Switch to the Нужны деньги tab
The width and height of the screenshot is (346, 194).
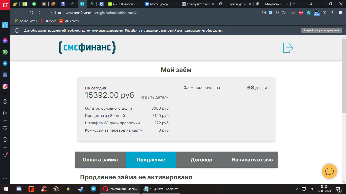point(236,4)
